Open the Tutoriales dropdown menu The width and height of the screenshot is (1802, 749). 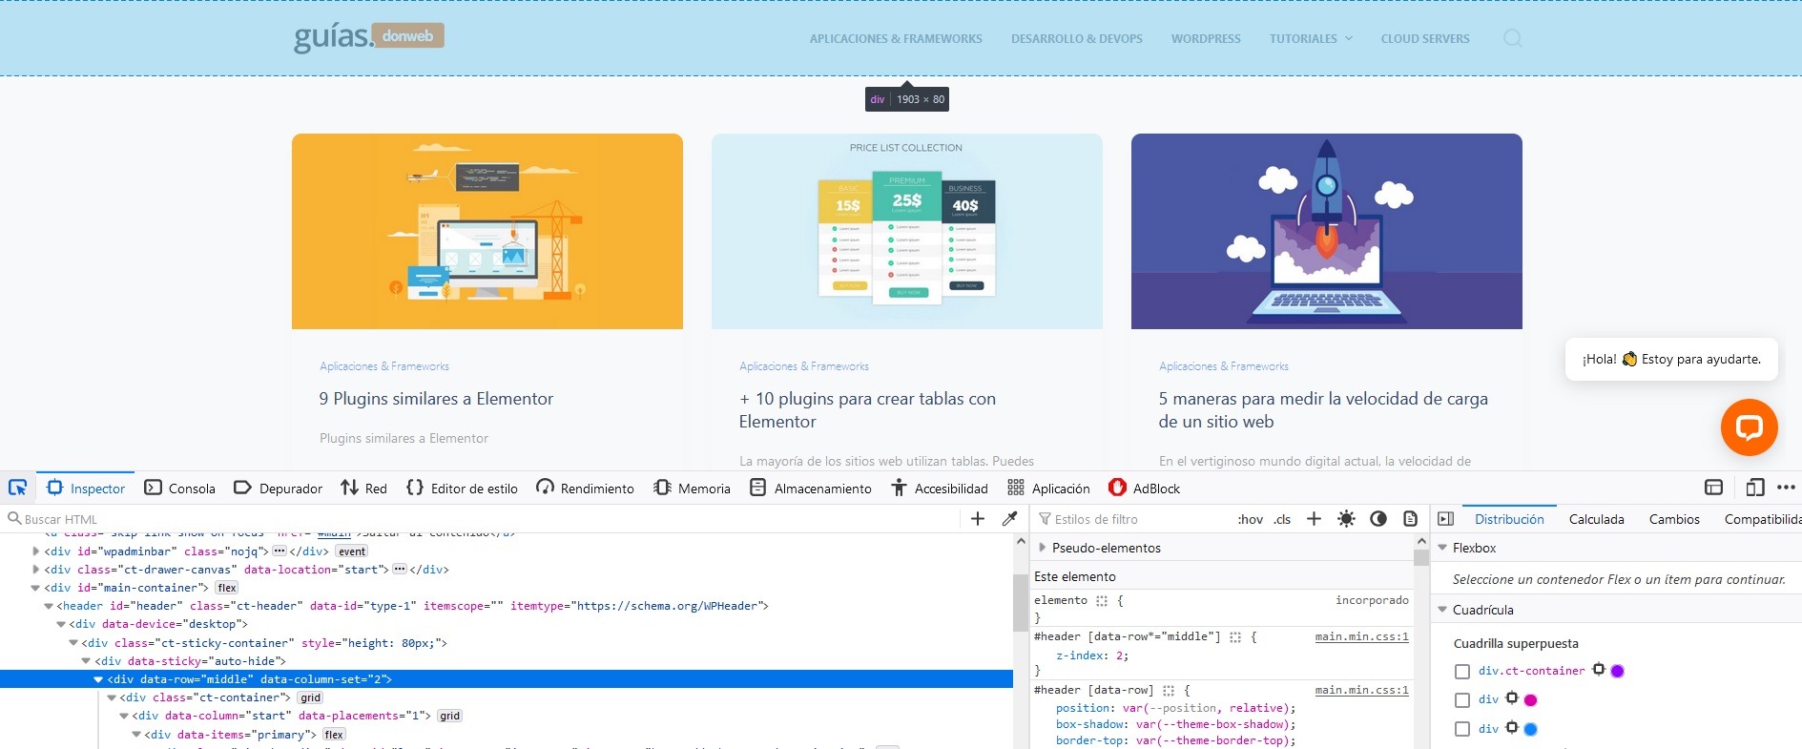point(1311,39)
